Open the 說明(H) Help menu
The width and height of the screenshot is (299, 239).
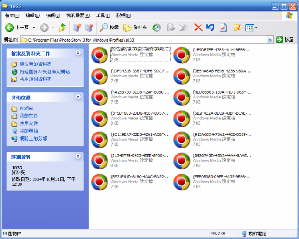(123, 15)
